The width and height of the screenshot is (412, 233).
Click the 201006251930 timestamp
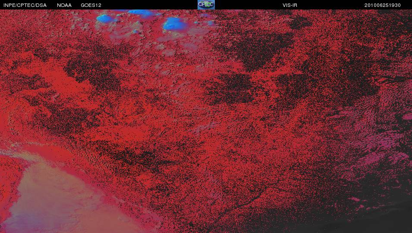pyautogui.click(x=382, y=5)
